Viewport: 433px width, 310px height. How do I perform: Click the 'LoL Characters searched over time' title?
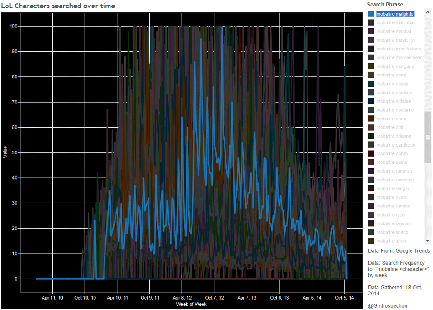coord(58,6)
